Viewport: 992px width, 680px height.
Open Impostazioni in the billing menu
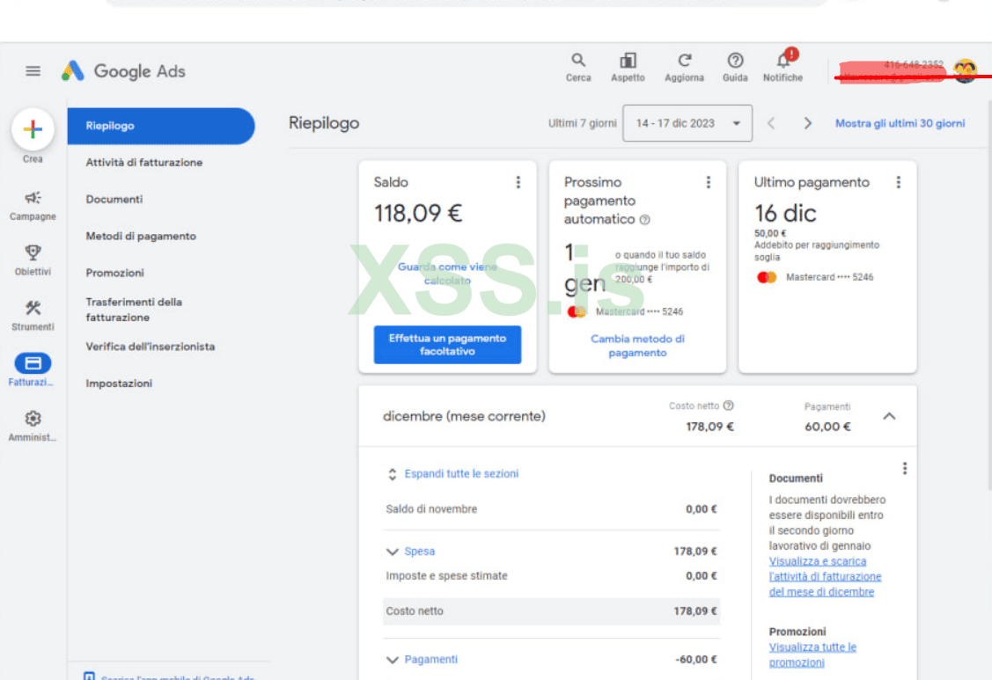point(119,384)
